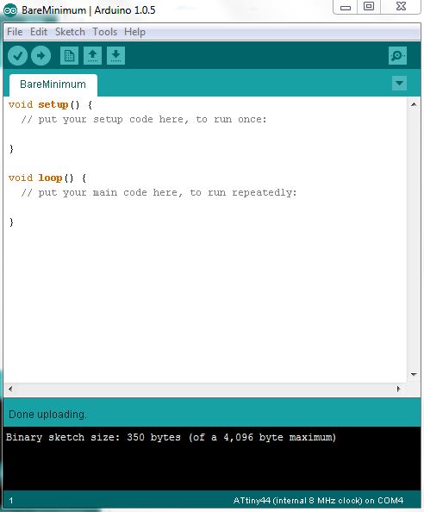This screenshot has height=512, width=424.
Task: Click the Verify checkmark icon
Action: coord(17,55)
